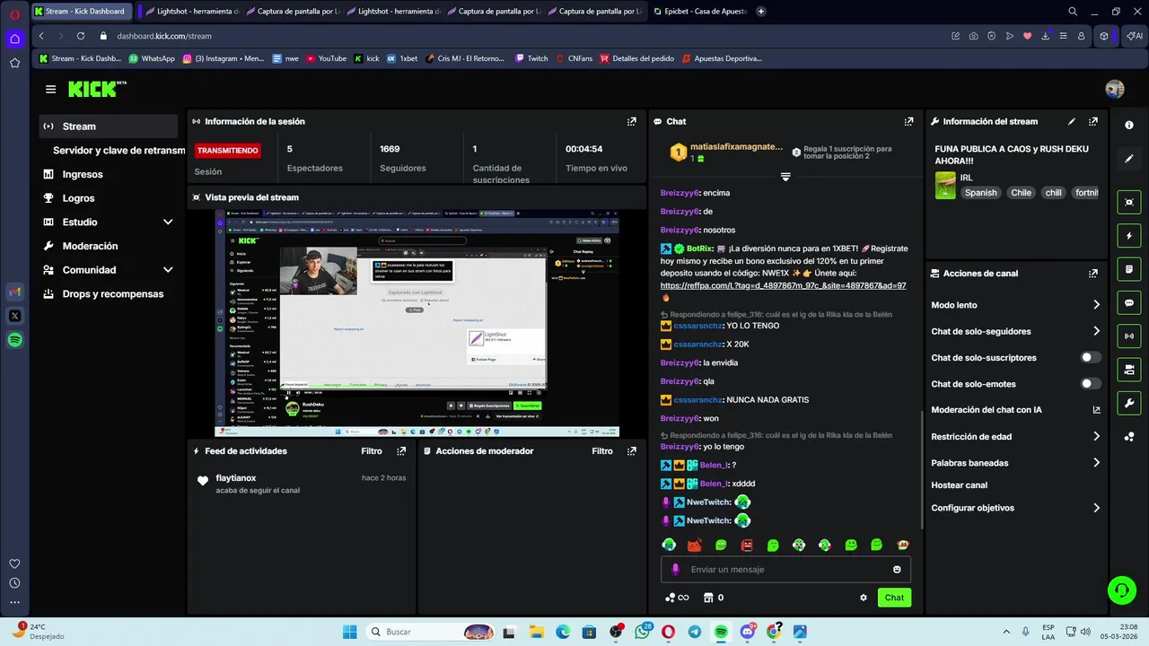Open chat settings gear icon
Image resolution: width=1149 pixels, height=646 pixels.
pos(864,598)
